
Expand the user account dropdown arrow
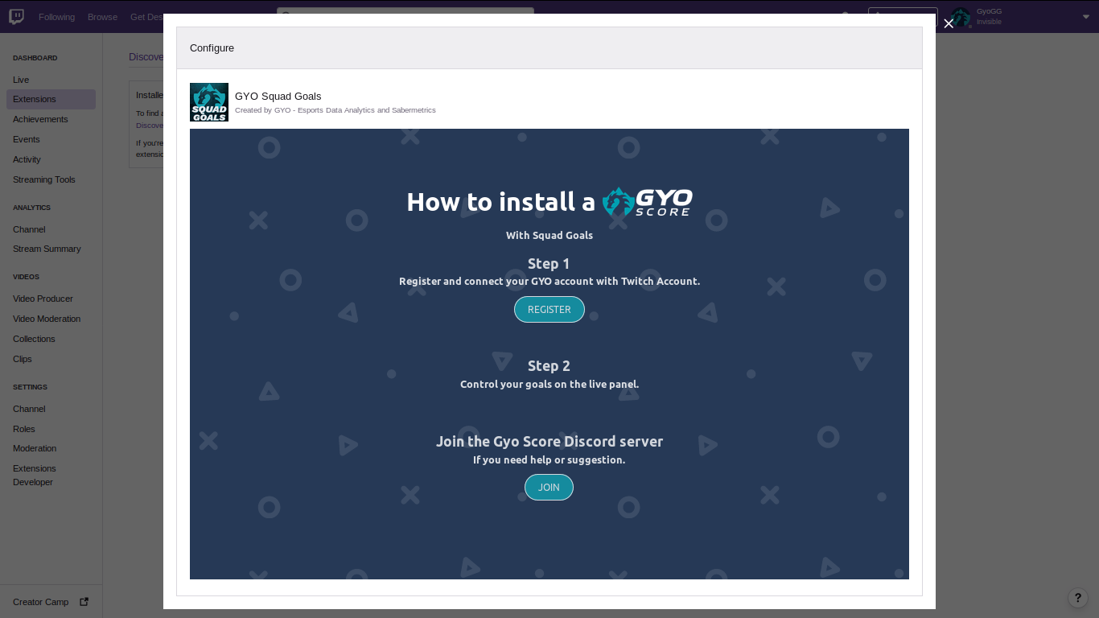pos(1086,17)
